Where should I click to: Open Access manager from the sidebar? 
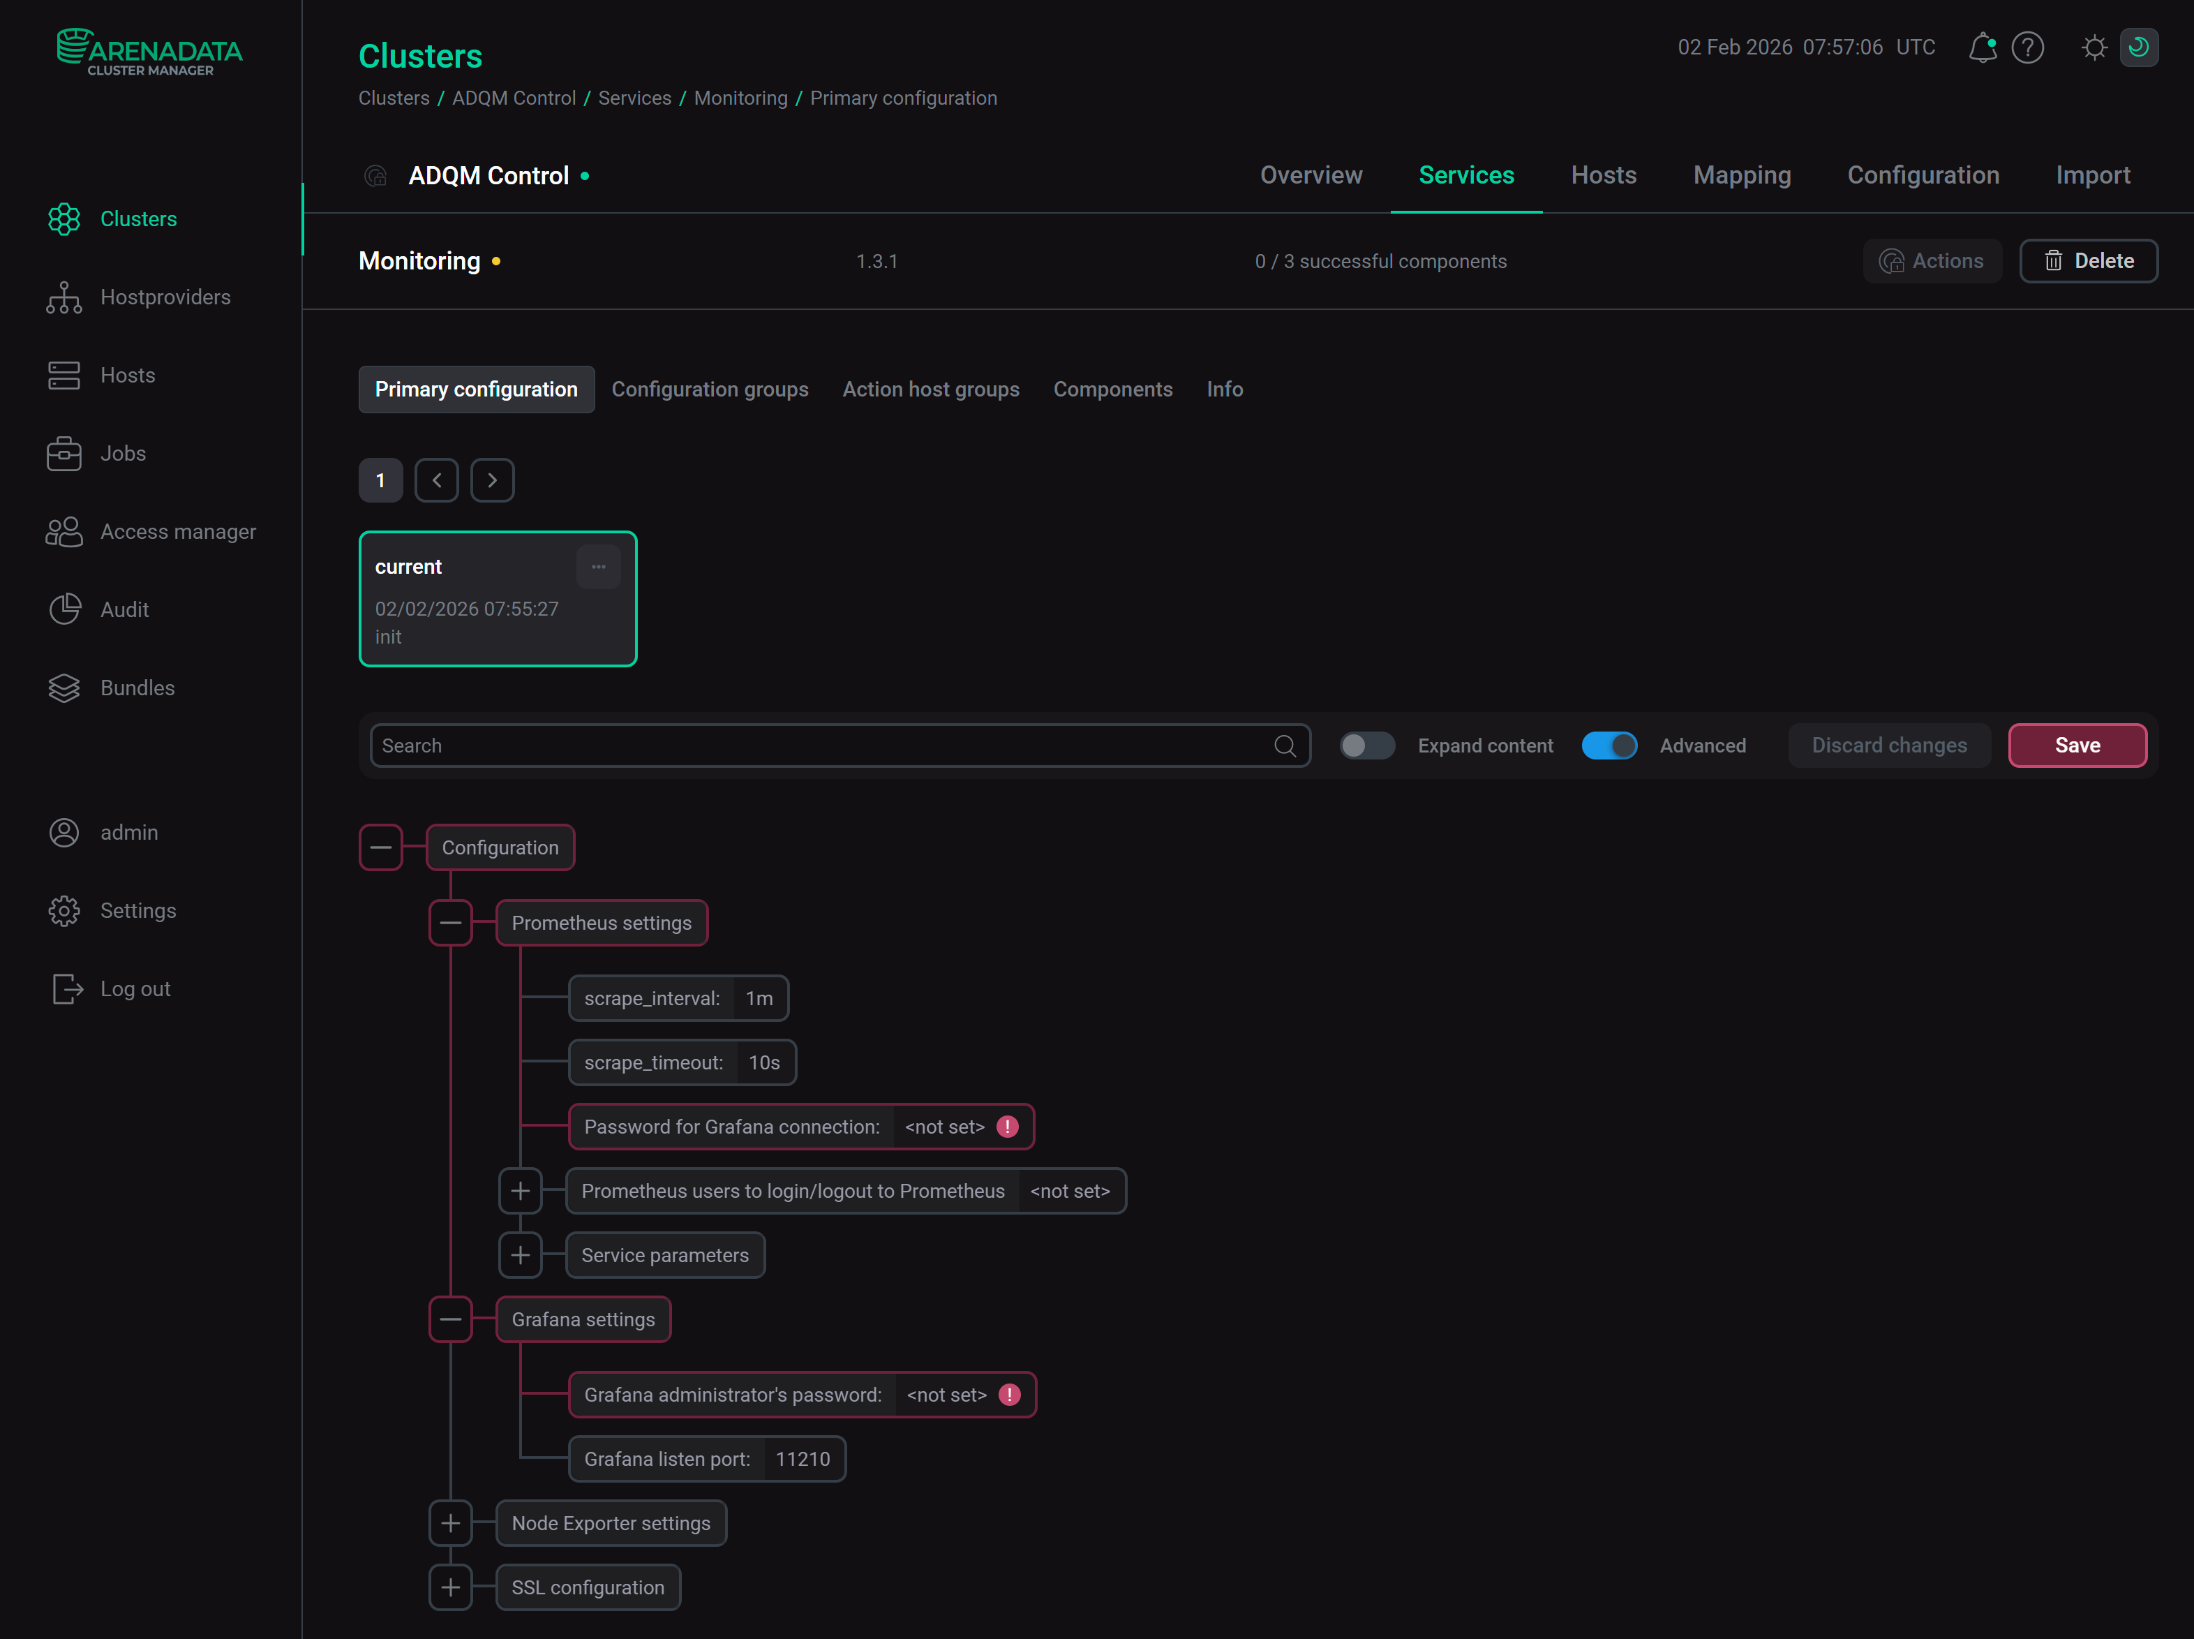tap(64, 531)
